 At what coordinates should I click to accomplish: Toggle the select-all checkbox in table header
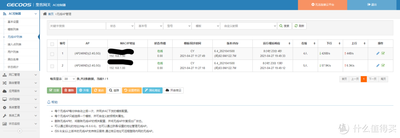point(52,44)
